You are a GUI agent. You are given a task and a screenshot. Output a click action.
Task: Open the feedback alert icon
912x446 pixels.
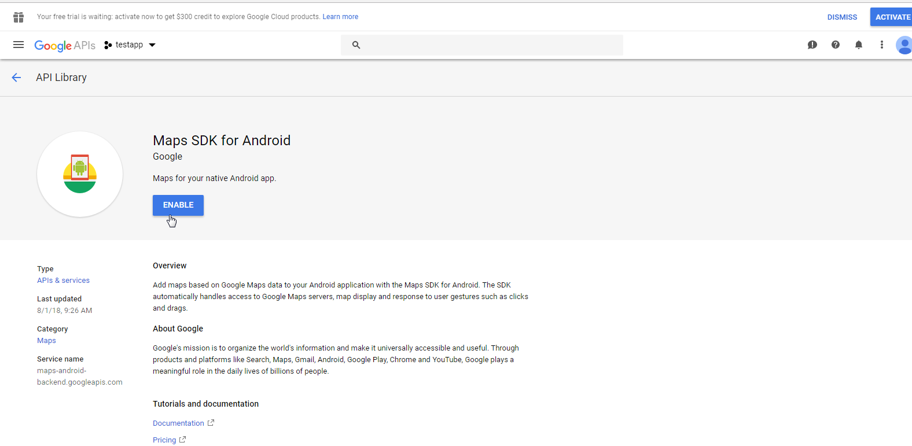812,45
